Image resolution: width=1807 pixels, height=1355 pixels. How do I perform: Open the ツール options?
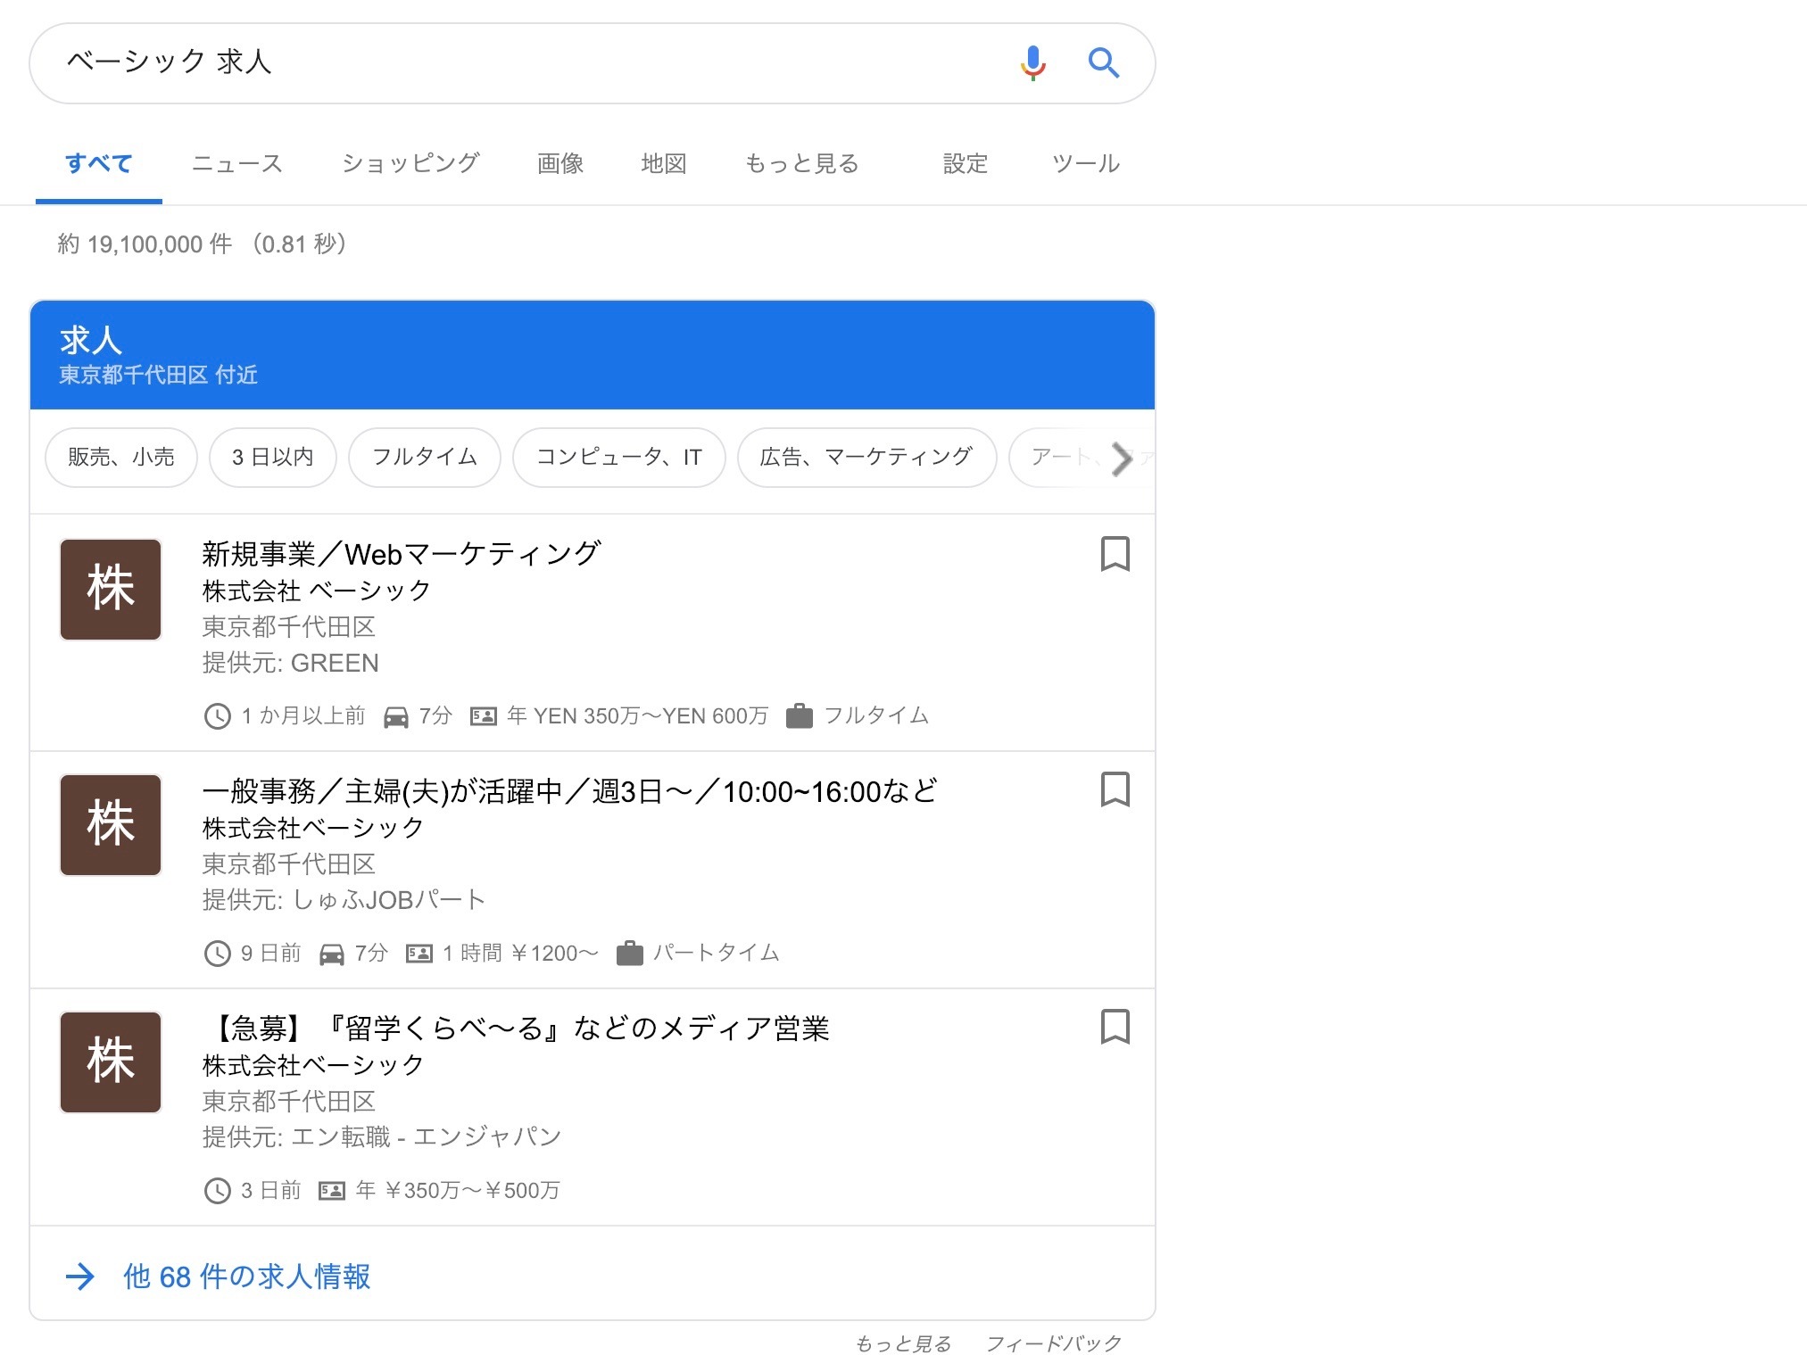click(1085, 164)
